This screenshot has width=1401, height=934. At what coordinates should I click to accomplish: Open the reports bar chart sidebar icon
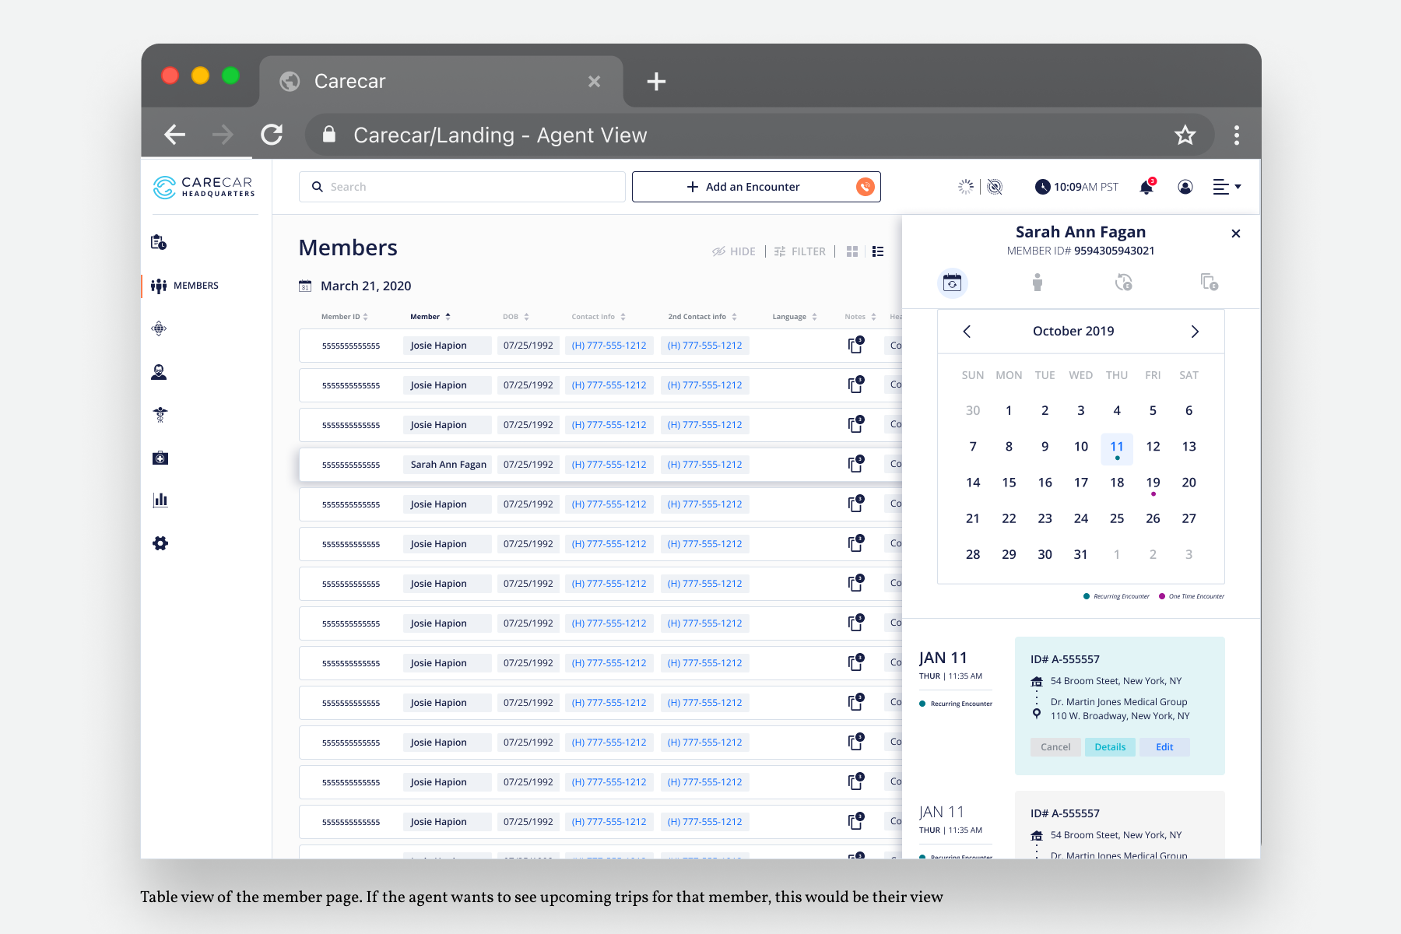160,500
